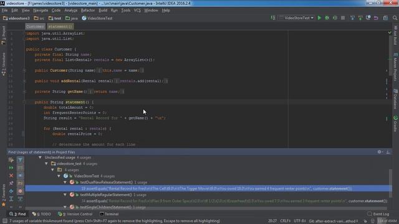Navigate to previous occurrence arrow icon
This screenshot has width=399, height=224.
(x=11, y=191)
